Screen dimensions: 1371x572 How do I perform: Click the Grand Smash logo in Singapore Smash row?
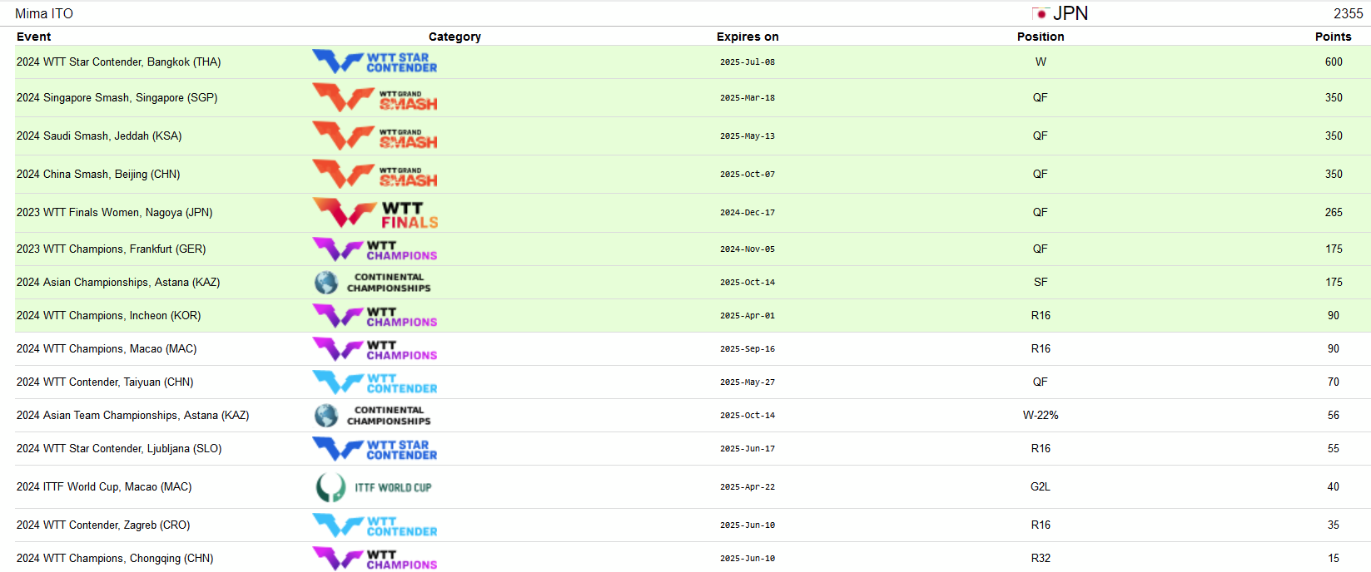tap(375, 98)
